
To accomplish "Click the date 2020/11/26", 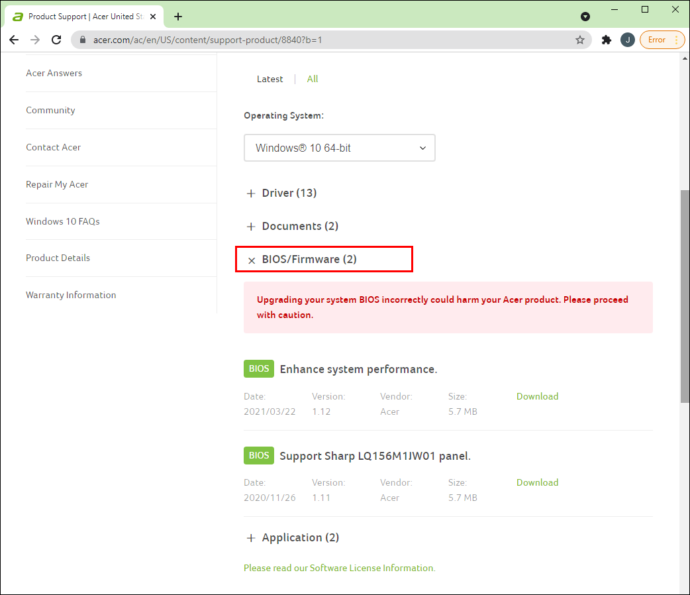I will pos(270,498).
